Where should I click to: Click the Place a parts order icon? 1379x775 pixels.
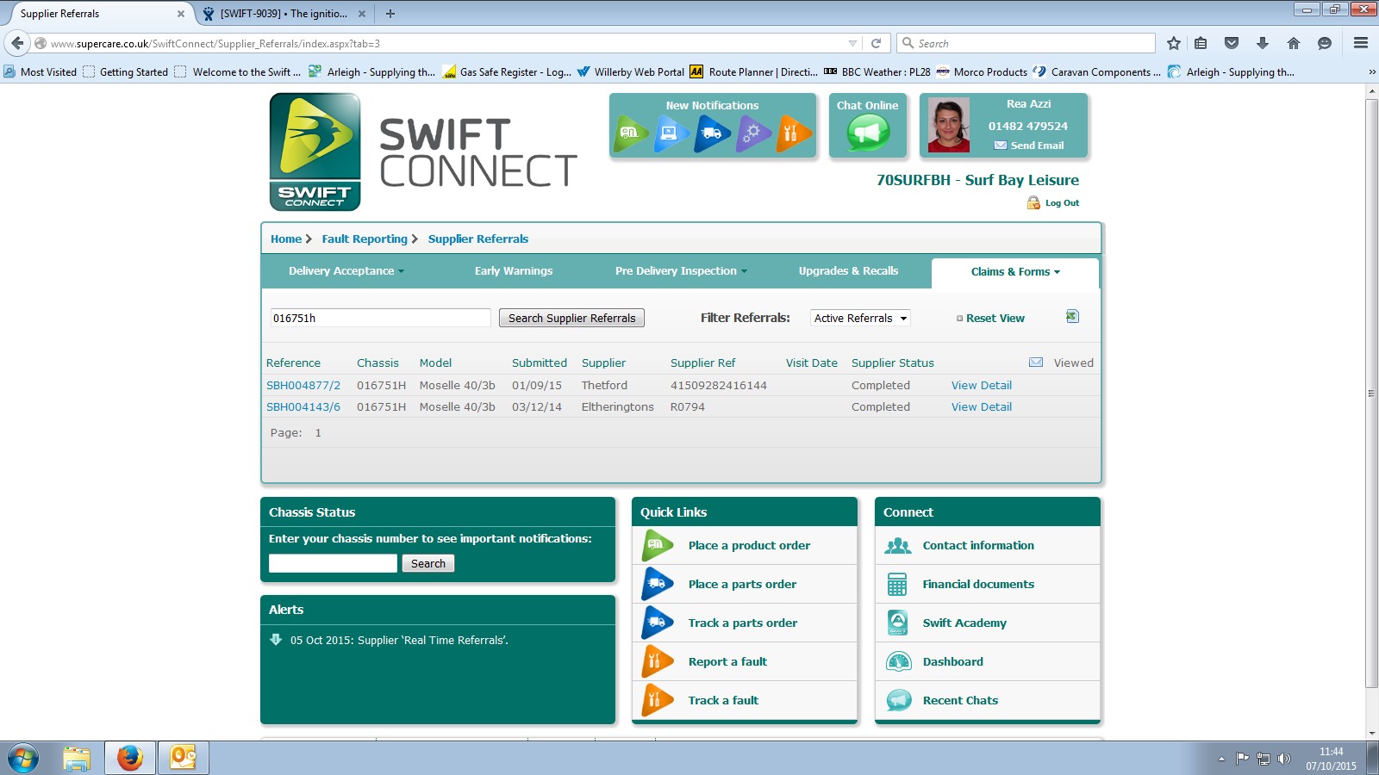coord(658,584)
